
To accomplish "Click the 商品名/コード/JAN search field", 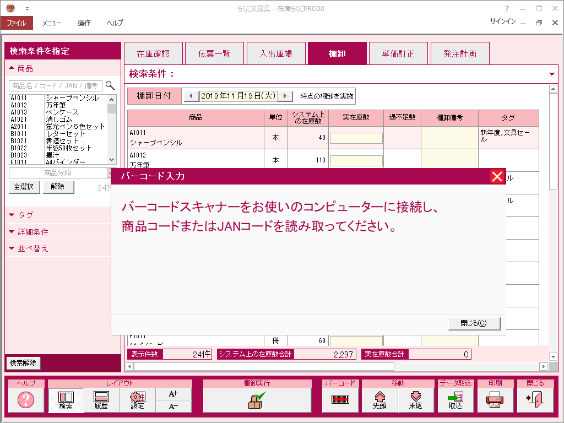I will 56,85.
